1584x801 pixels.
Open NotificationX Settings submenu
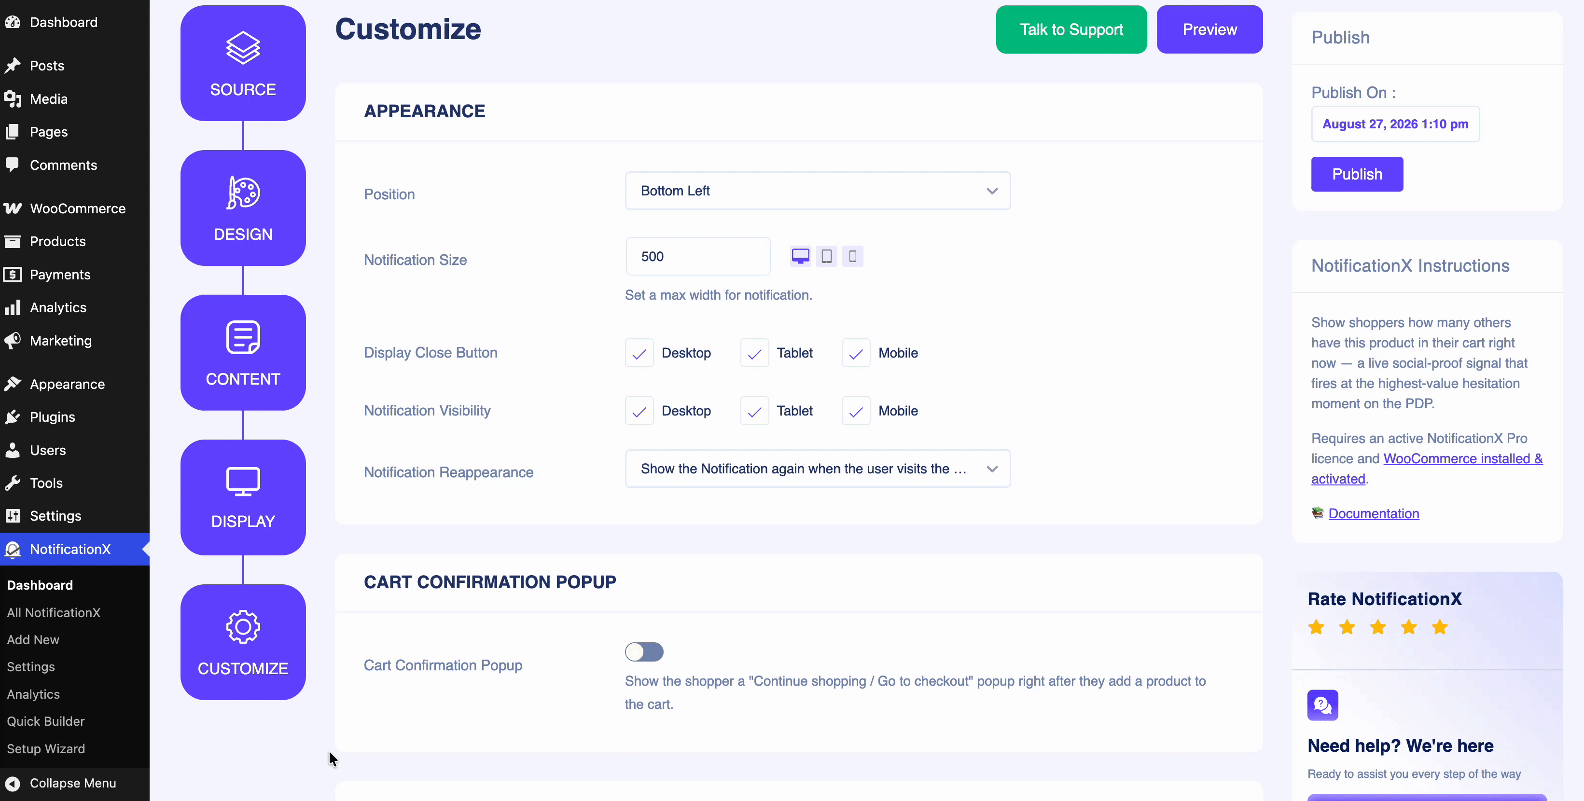pos(31,666)
